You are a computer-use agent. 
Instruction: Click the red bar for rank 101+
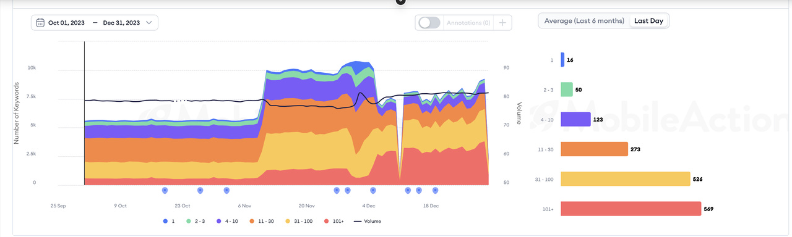click(x=631, y=209)
